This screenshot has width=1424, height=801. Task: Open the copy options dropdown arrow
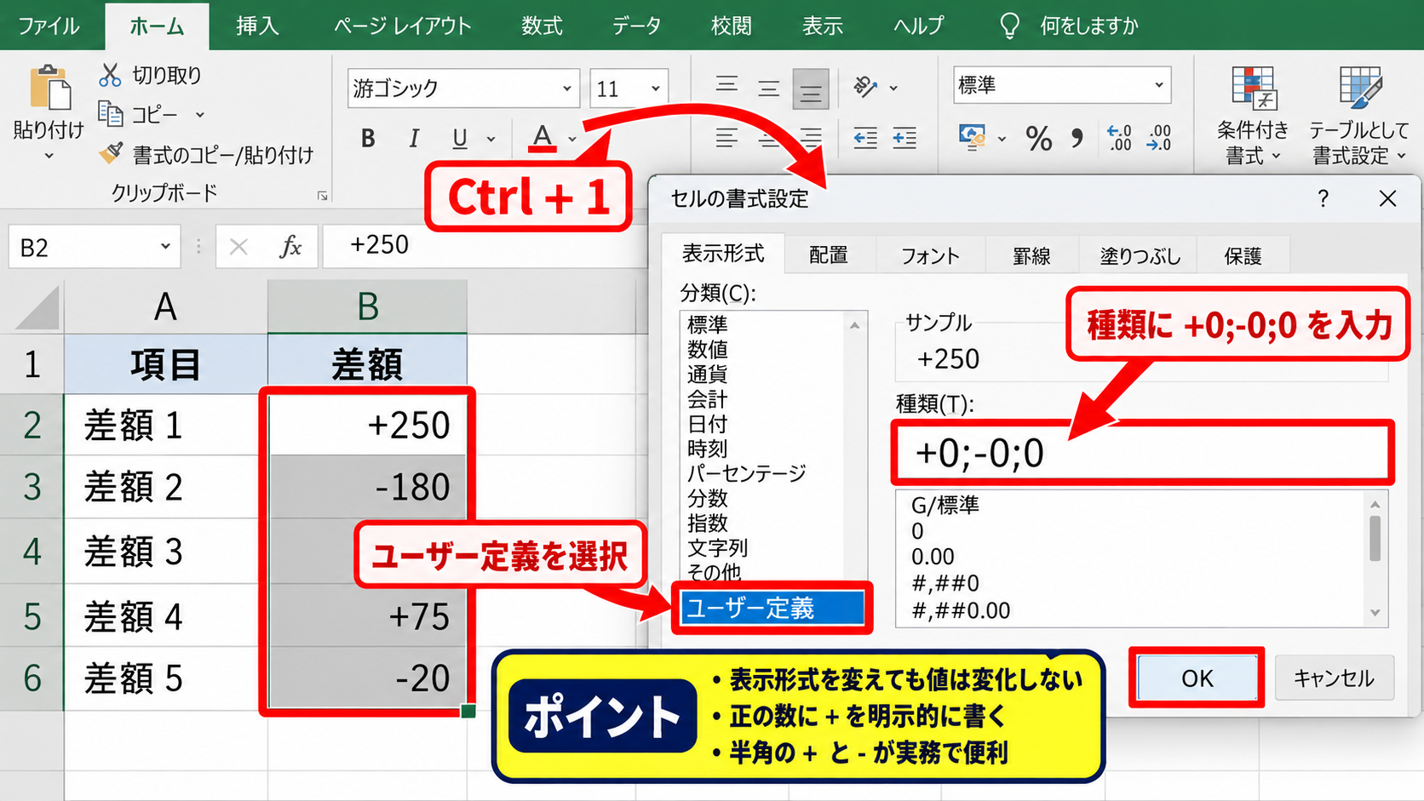(x=200, y=114)
